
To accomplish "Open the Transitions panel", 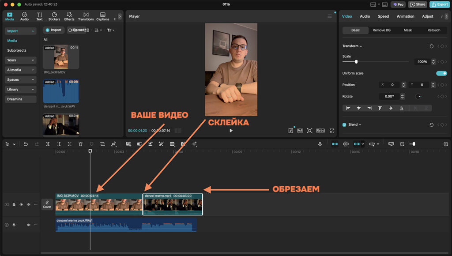I will 86,16.
